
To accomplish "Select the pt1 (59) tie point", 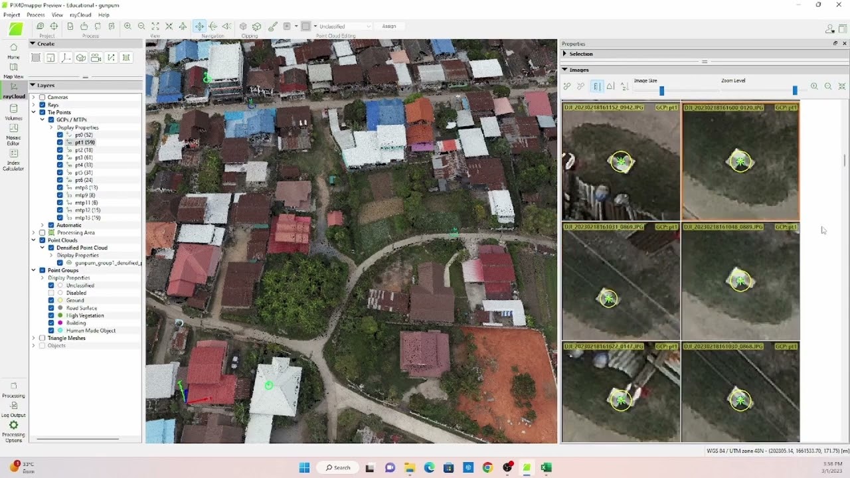I will tap(84, 142).
